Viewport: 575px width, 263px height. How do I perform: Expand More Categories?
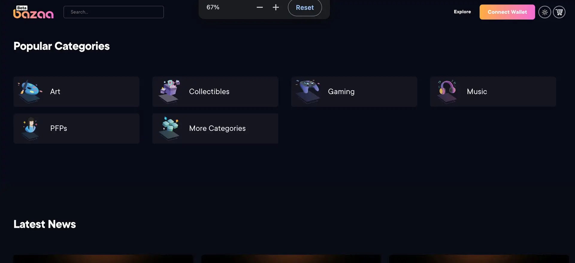pyautogui.click(x=215, y=128)
